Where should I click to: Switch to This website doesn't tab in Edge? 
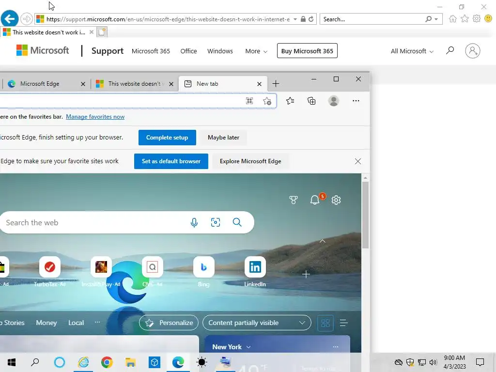pos(134,84)
